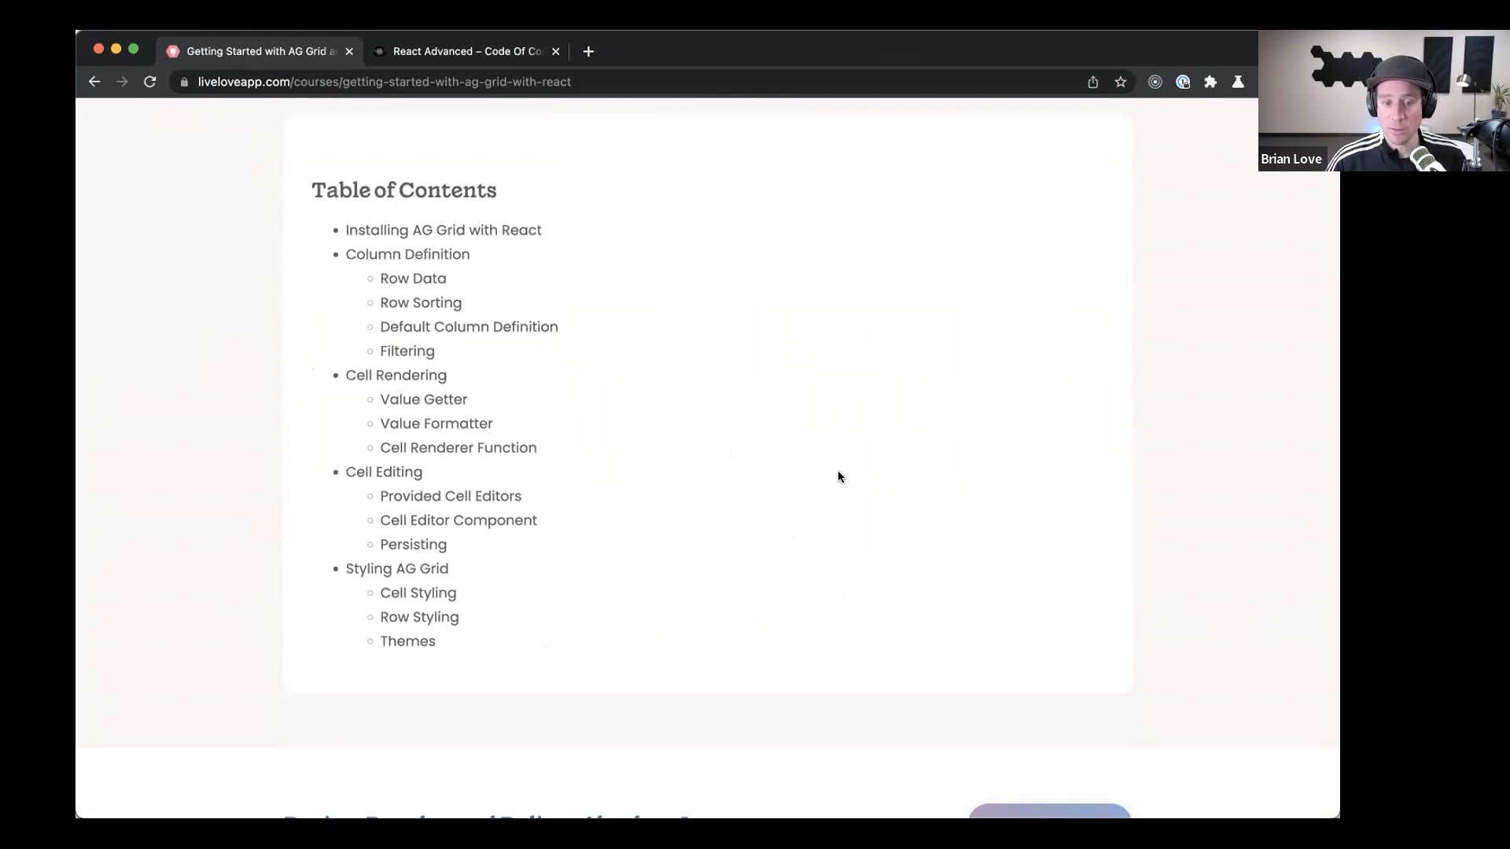Screen dimensions: 1510x849
Task: Open Installing AG Grid with React link
Action: point(443,230)
